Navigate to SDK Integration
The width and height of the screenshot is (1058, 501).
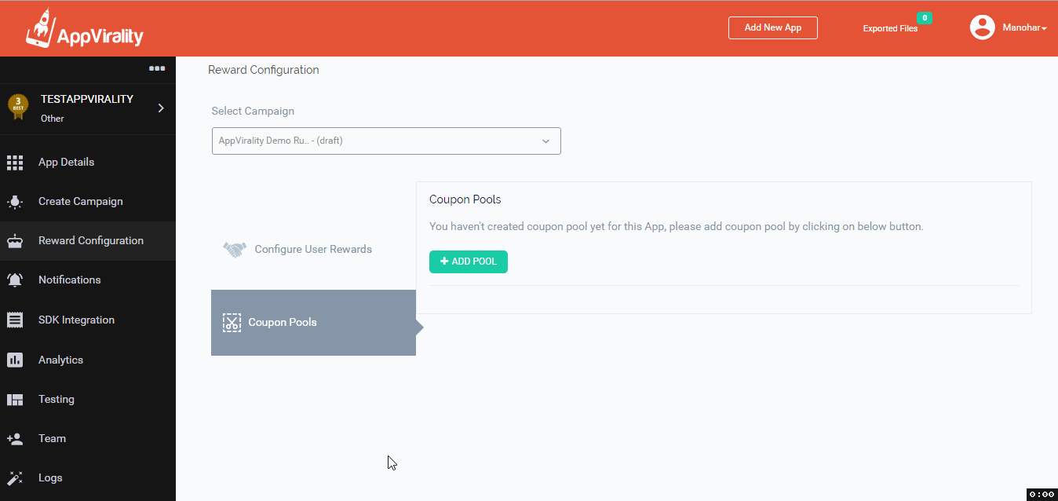[x=88, y=320]
